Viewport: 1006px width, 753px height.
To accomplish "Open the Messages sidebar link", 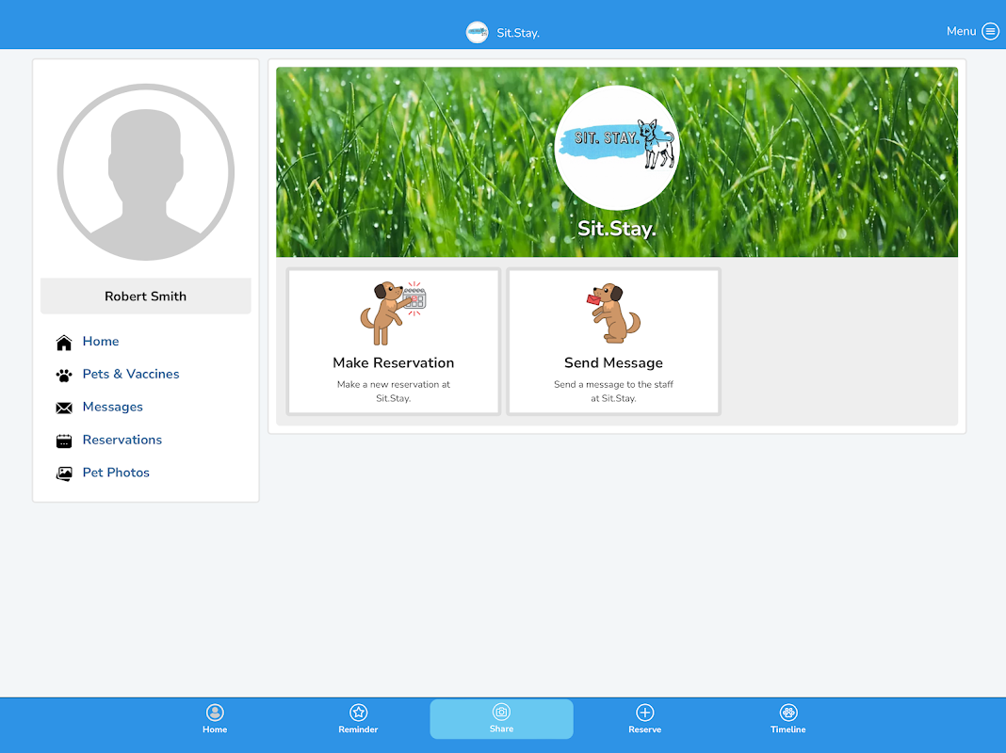I will [113, 407].
